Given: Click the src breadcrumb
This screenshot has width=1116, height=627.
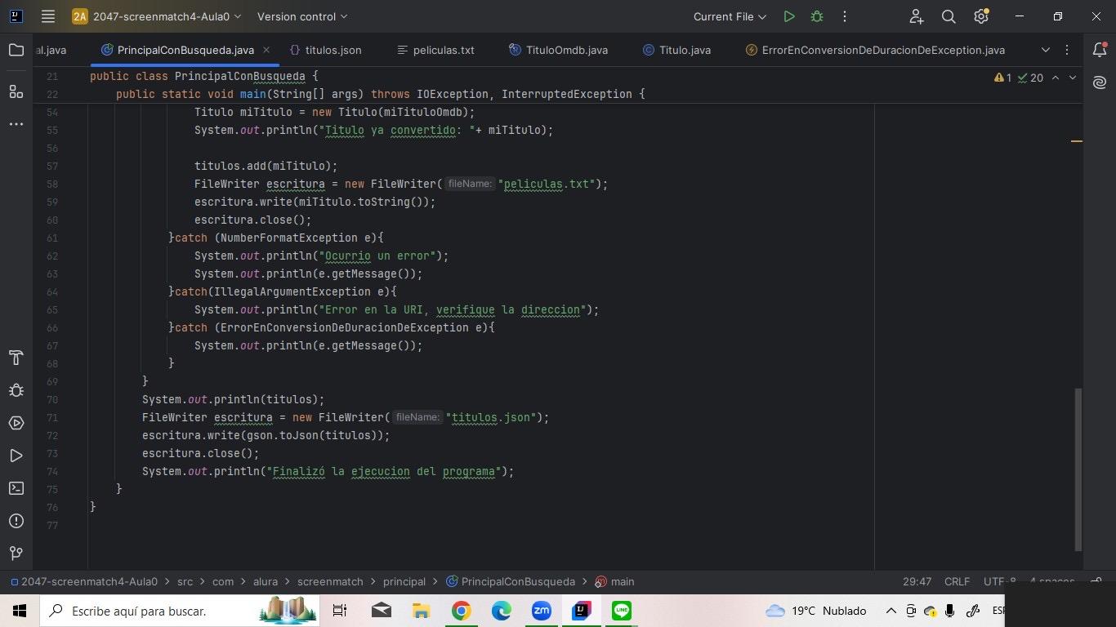Looking at the screenshot, I should (x=185, y=581).
